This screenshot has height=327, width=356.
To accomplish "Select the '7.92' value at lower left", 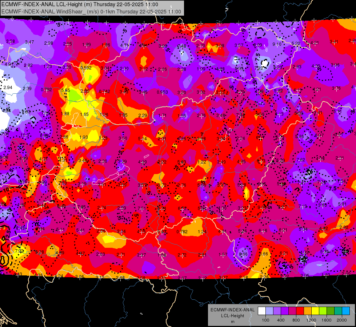I will click(x=19, y=251).
